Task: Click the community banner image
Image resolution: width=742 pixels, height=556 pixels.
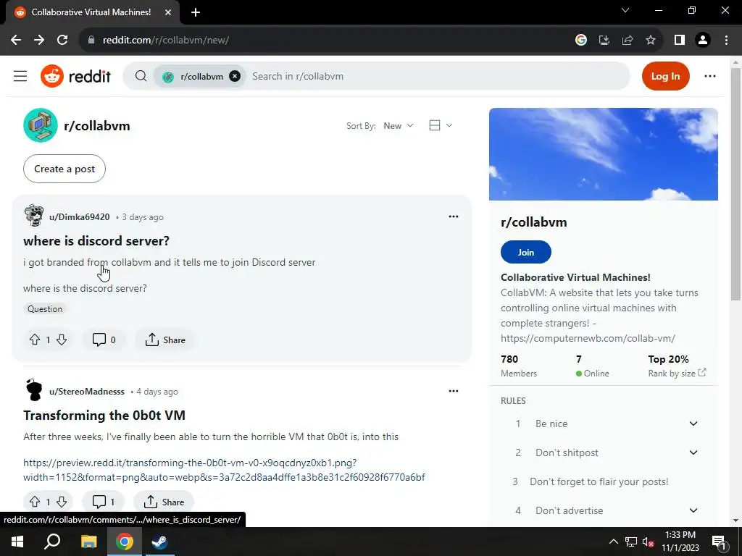Action: [604, 154]
